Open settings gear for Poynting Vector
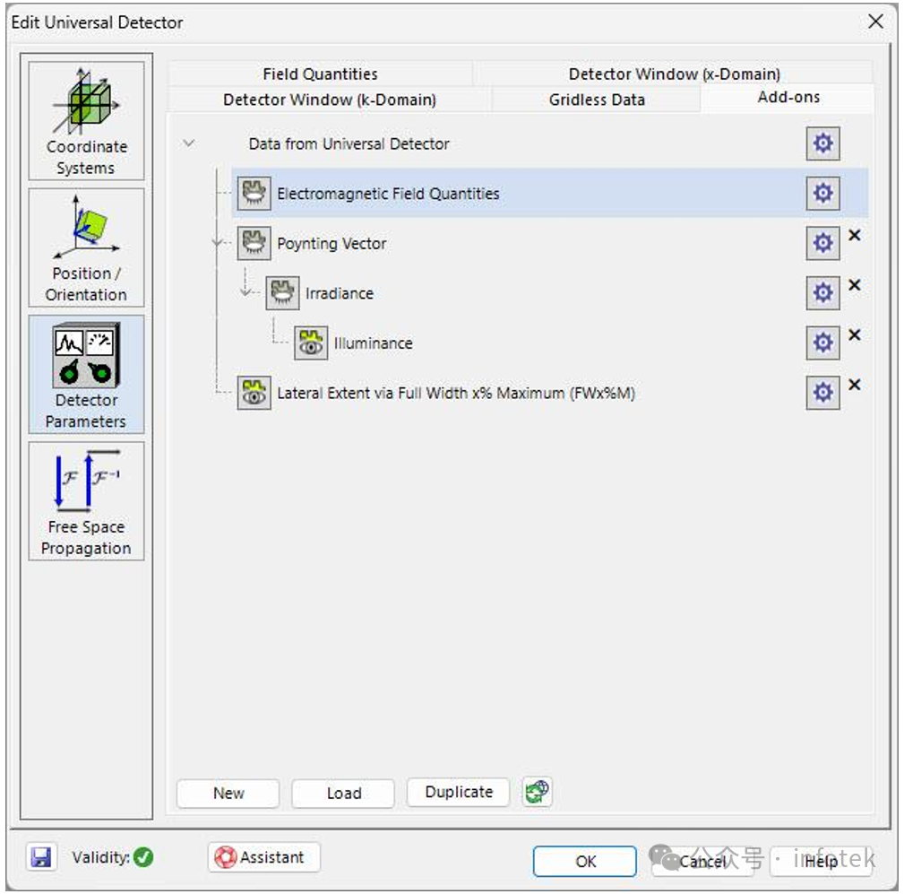Image resolution: width=904 pixels, height=894 pixels. (822, 243)
